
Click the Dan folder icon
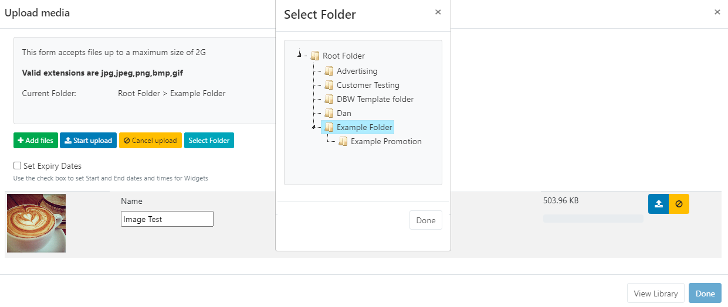tap(329, 114)
